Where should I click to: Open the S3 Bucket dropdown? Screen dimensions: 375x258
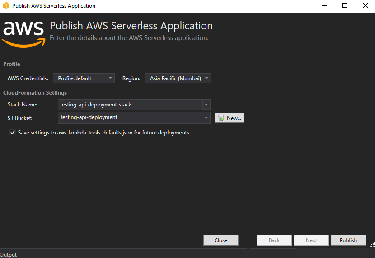(x=134, y=118)
